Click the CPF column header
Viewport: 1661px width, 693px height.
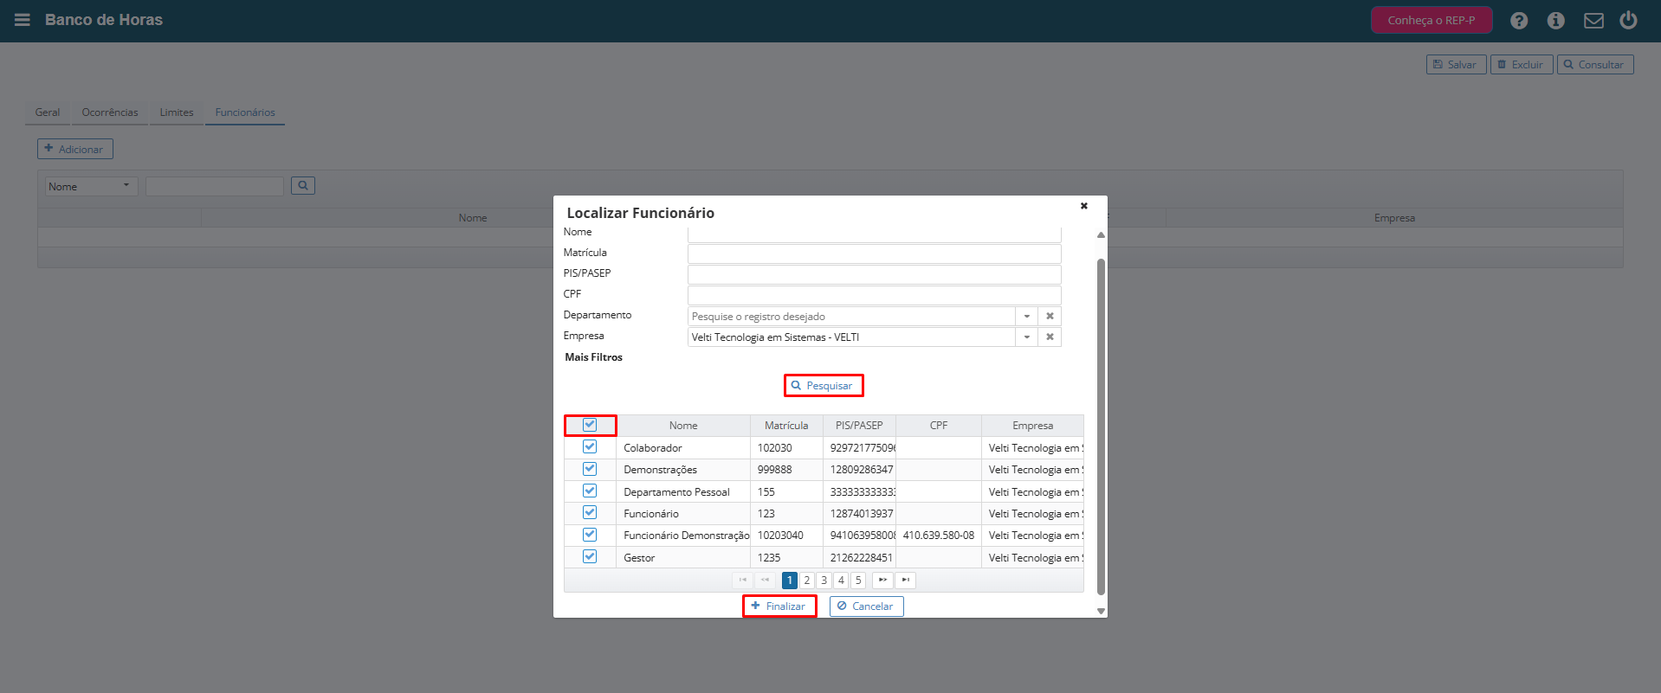[939, 426]
